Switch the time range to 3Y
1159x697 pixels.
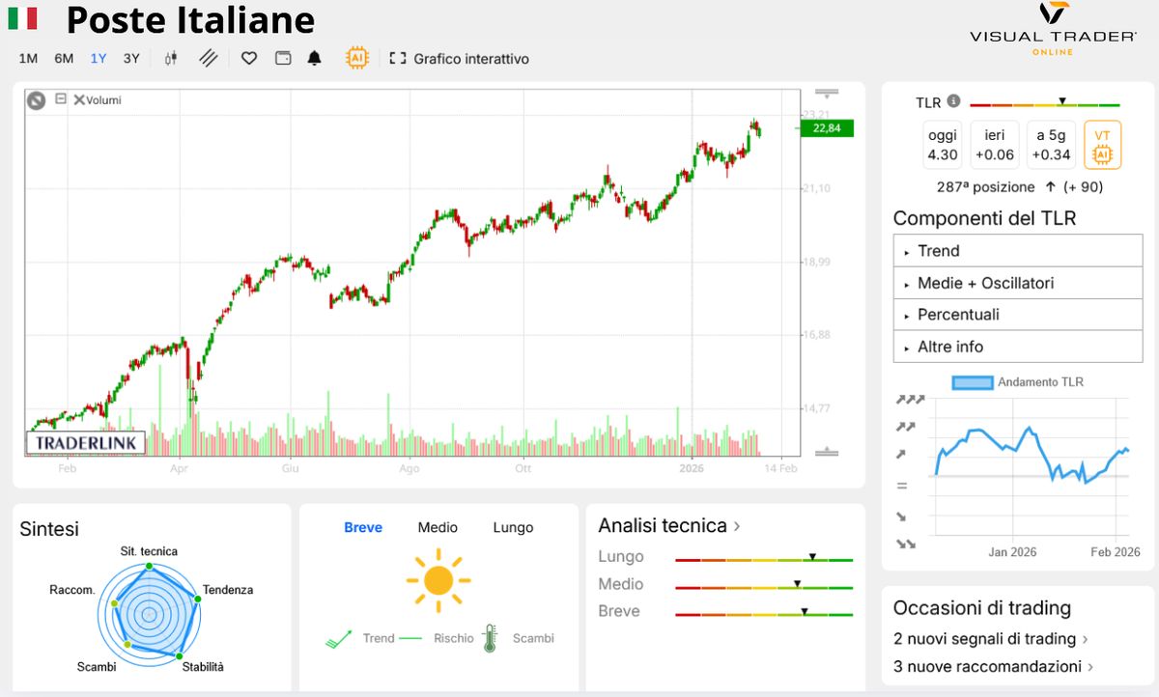pyautogui.click(x=130, y=58)
